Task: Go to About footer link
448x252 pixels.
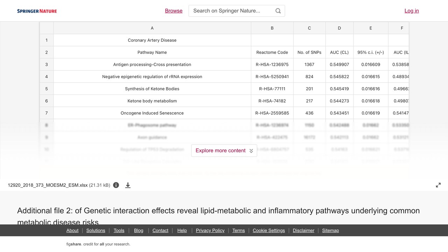Action: 72,230
